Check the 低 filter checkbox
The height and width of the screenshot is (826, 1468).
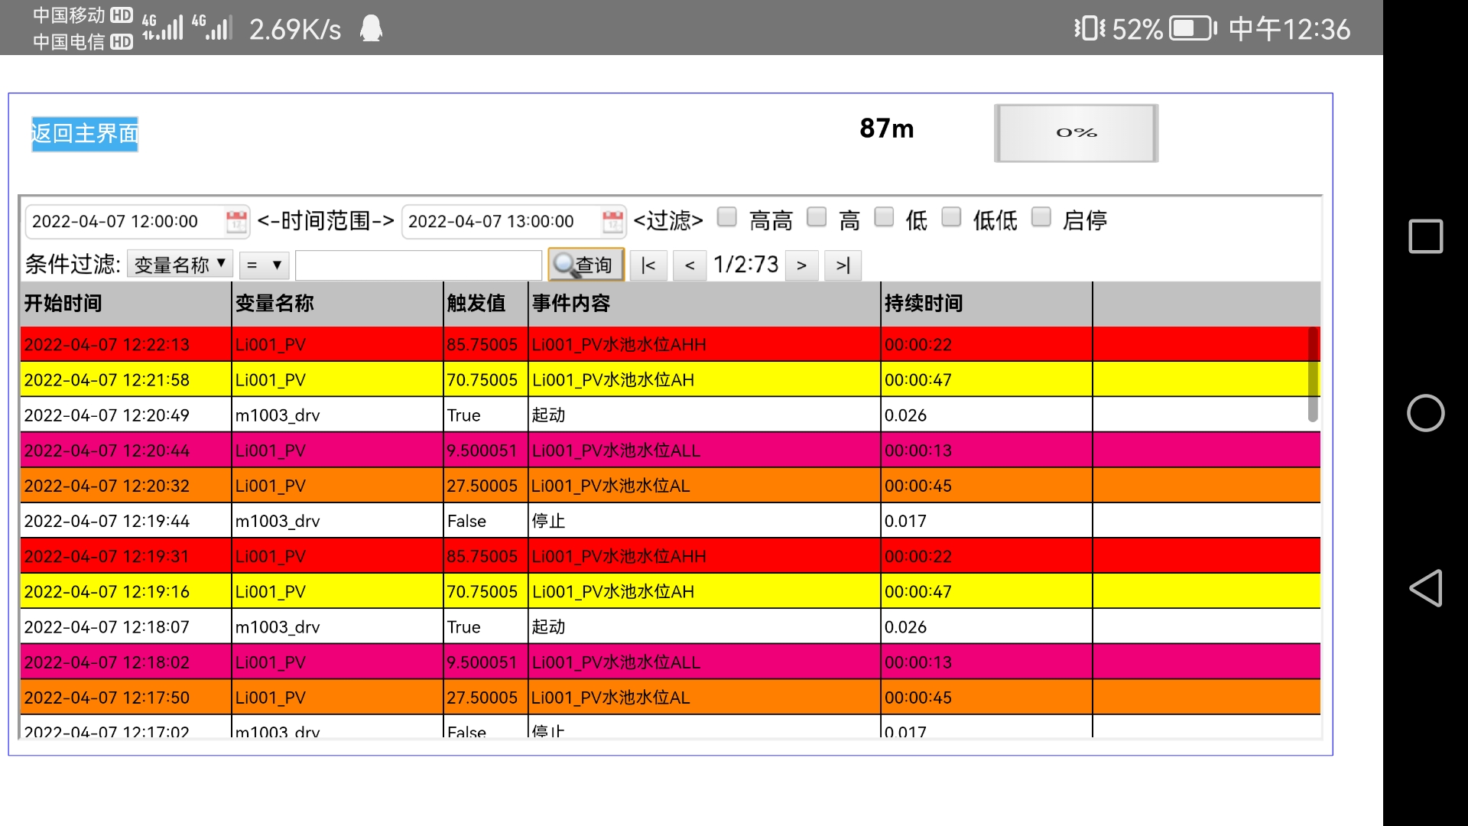click(x=884, y=218)
